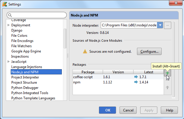The height and width of the screenshot is (119, 184).
Task: Click the green plus Install package icon
Action: click(x=167, y=73)
